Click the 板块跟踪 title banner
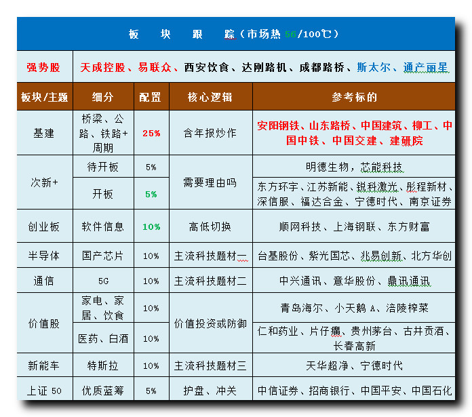 tap(235, 34)
